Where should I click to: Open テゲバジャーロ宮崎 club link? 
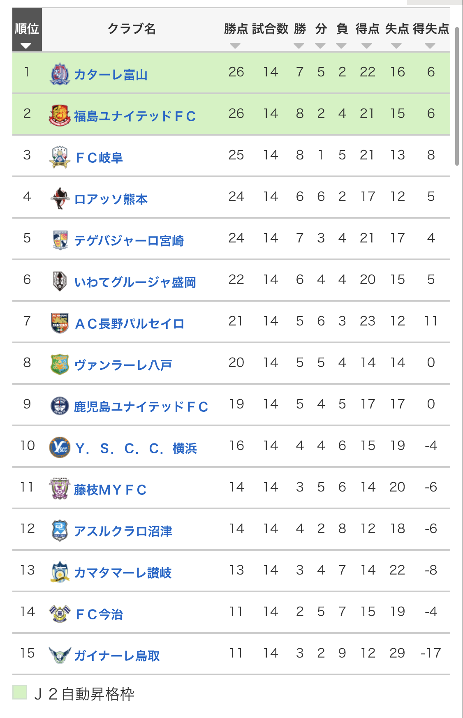pos(129,241)
